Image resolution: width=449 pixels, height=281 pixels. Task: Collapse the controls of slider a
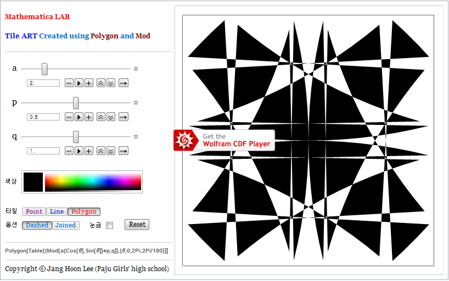(136, 69)
